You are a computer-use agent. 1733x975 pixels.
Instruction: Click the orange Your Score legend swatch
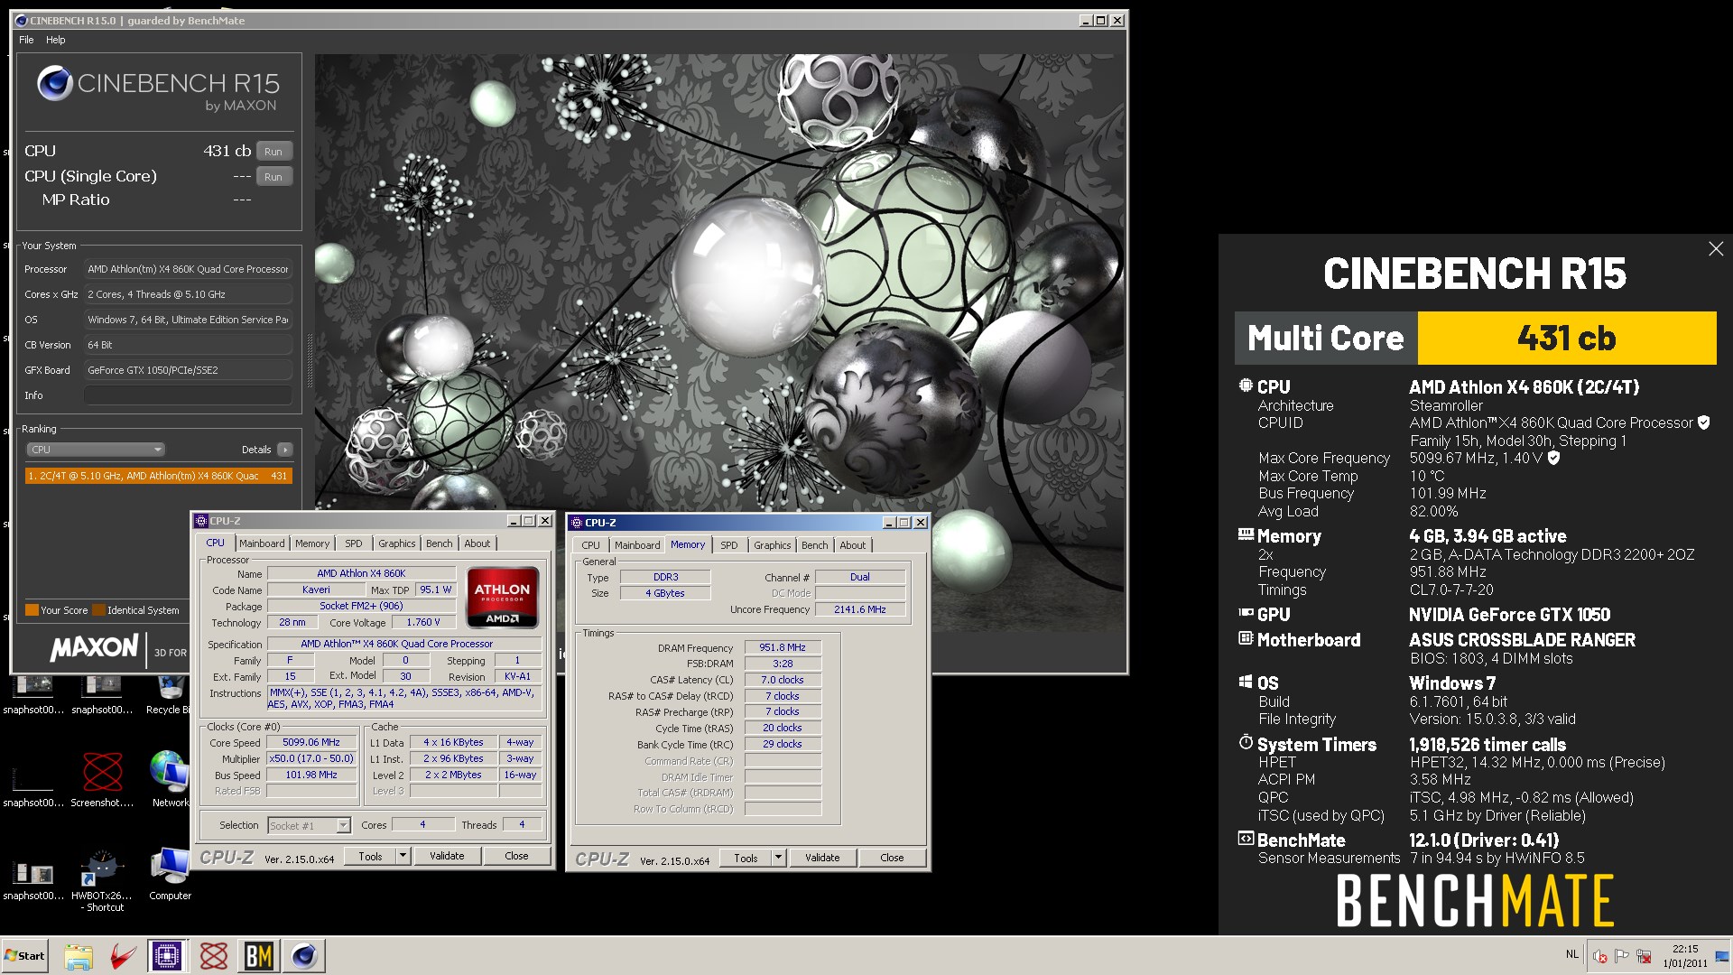[32, 610]
